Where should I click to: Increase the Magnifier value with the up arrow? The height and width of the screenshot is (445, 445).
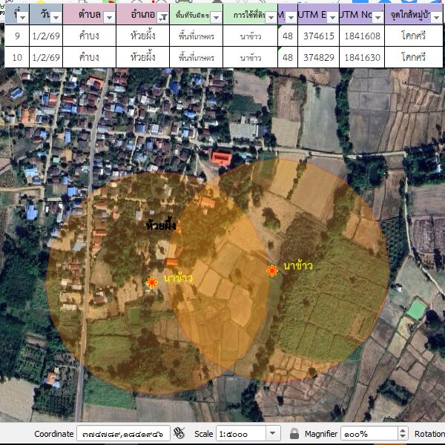click(x=403, y=430)
